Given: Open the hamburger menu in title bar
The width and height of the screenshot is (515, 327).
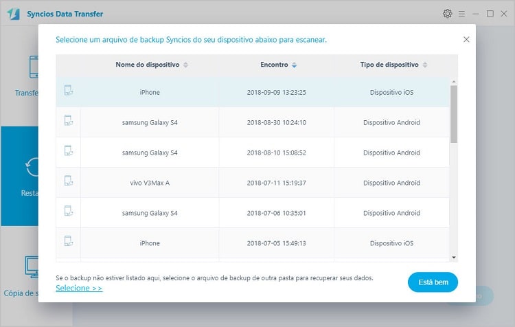Looking at the screenshot, I should 461,14.
